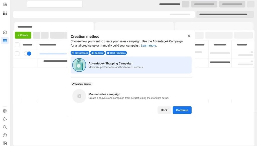The width and height of the screenshot is (257, 146).
Task: Click "Create a conversions campaign from scratch" description
Action: [128, 98]
